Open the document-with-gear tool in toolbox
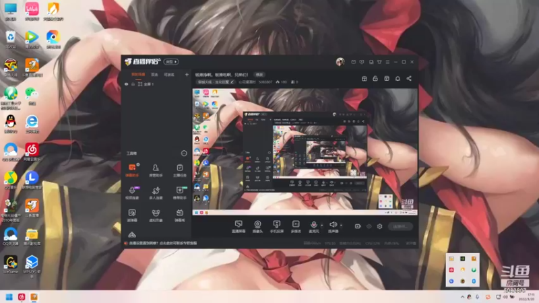Image resolution: width=539 pixels, height=303 pixels. click(132, 215)
